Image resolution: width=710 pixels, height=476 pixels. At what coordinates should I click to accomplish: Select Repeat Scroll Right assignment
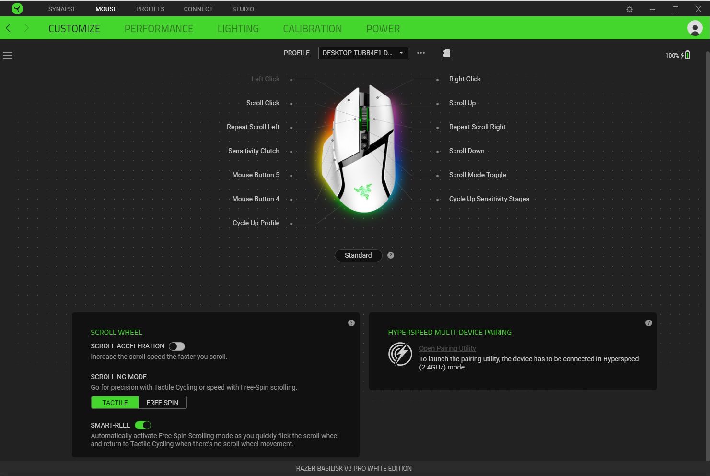[477, 127]
